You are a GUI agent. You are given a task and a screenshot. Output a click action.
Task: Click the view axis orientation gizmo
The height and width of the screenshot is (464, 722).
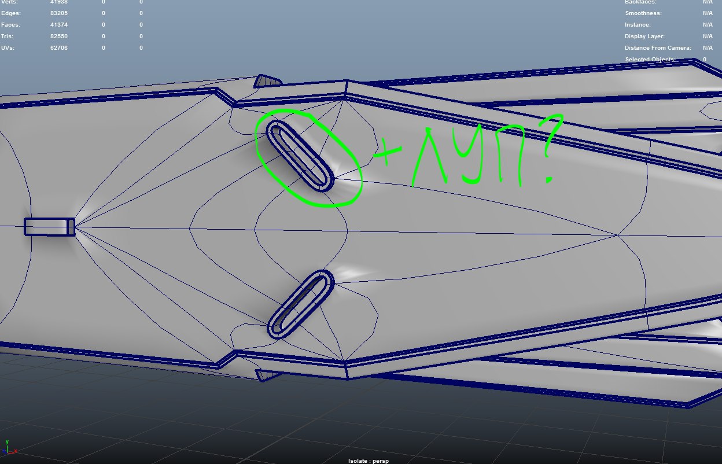coord(10,447)
